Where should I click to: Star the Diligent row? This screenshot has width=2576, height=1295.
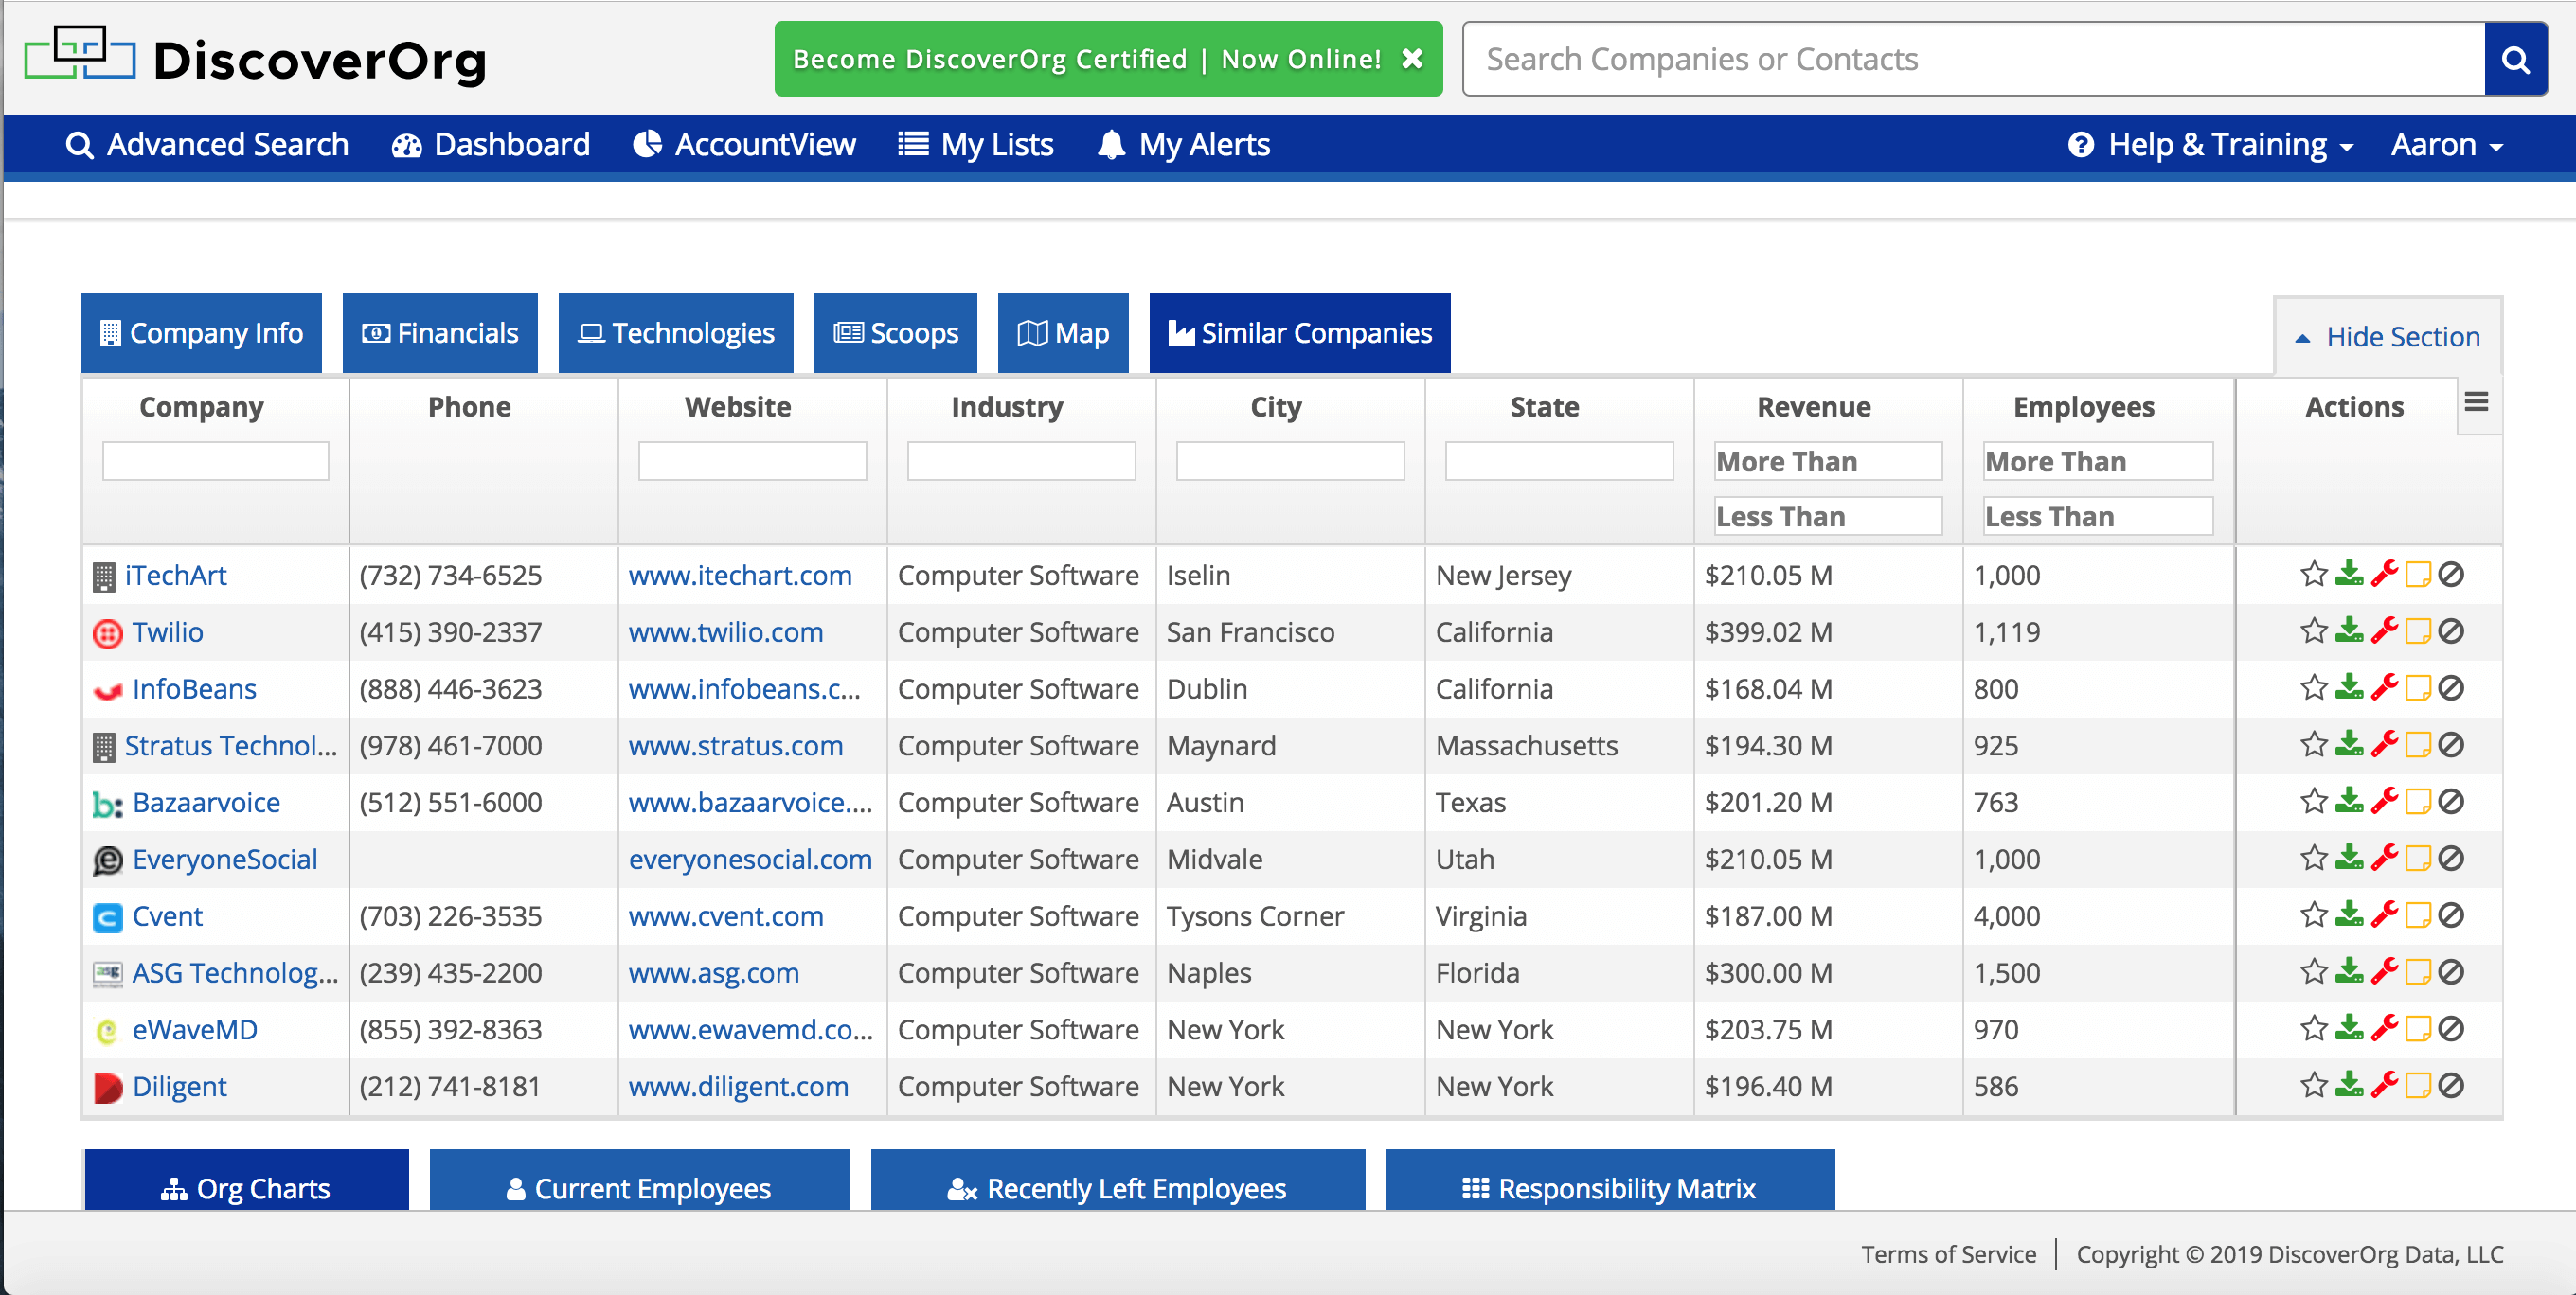point(2313,1086)
